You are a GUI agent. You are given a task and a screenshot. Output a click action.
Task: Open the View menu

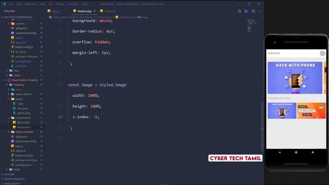pos(42,4)
